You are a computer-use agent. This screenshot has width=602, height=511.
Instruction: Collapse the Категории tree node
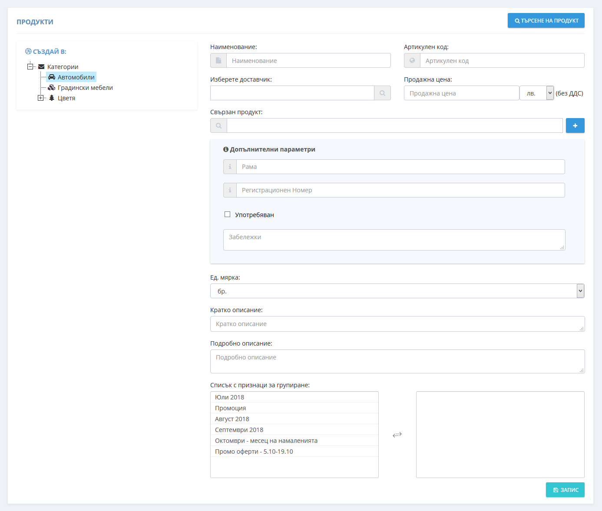tap(30, 66)
